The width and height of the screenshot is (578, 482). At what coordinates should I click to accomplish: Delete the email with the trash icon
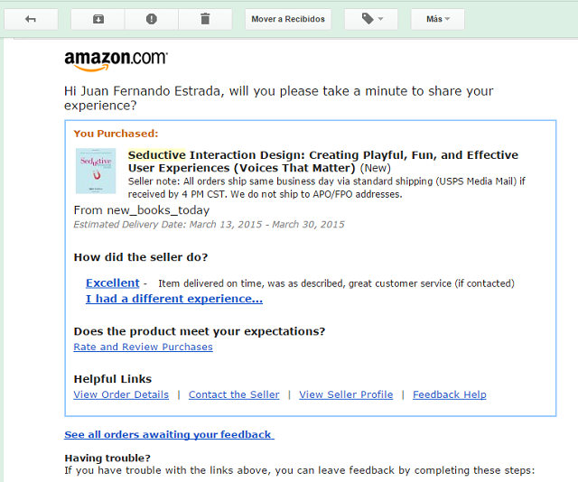pos(205,19)
